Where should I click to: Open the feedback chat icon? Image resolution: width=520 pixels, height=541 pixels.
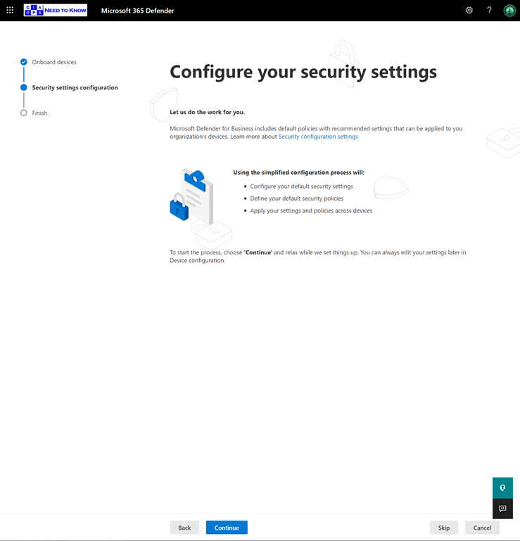502,509
